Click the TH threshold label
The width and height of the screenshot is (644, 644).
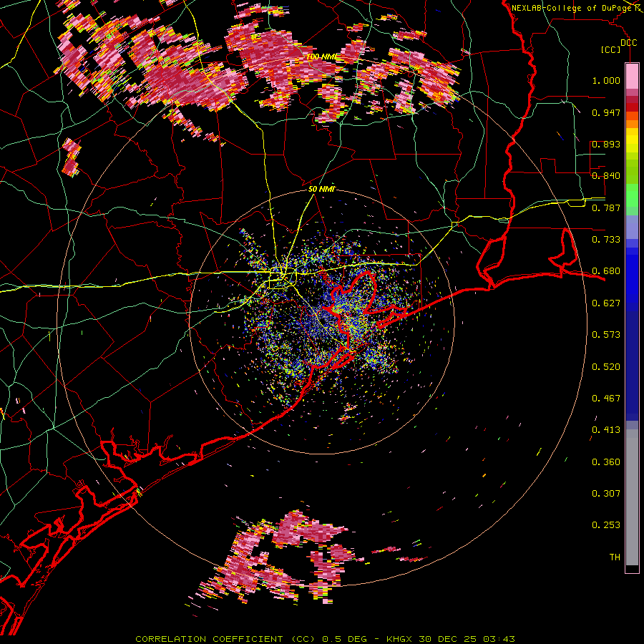pos(615,557)
